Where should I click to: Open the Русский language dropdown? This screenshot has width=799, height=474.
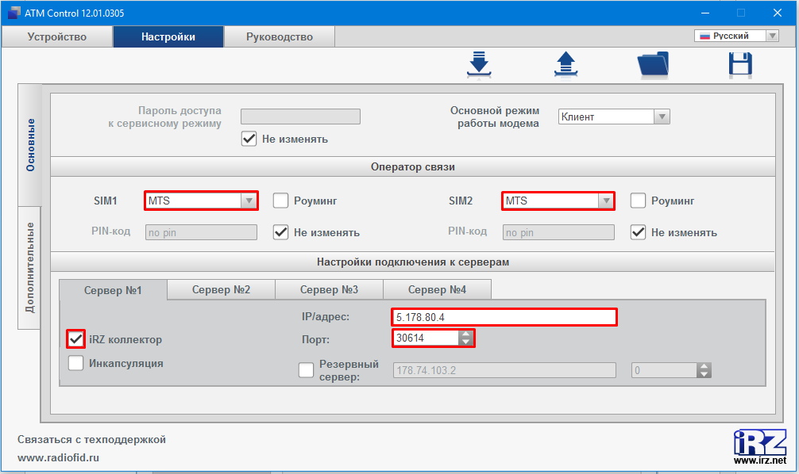[736, 36]
